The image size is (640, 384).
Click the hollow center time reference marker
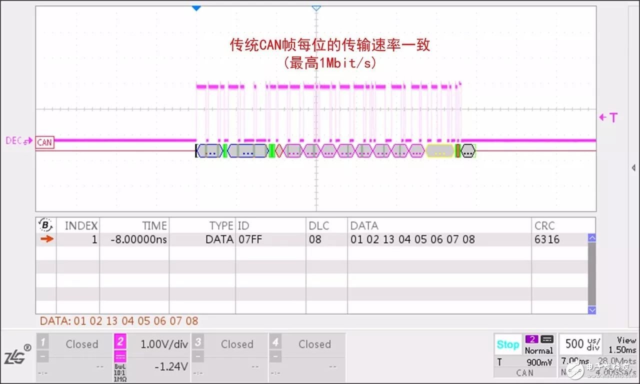pyautogui.click(x=316, y=8)
